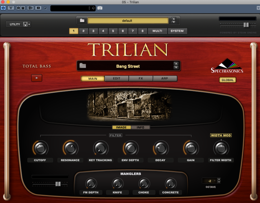
Task: Decrease the octave with the down arrow
Action: [x=219, y=182]
